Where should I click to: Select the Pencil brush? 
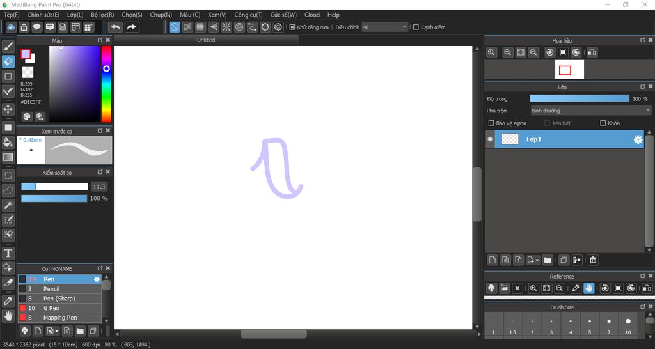[x=59, y=289]
